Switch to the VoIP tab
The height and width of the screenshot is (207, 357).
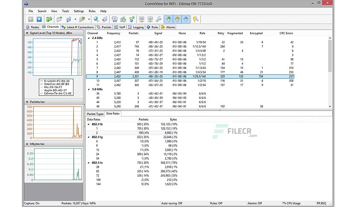(120, 27)
